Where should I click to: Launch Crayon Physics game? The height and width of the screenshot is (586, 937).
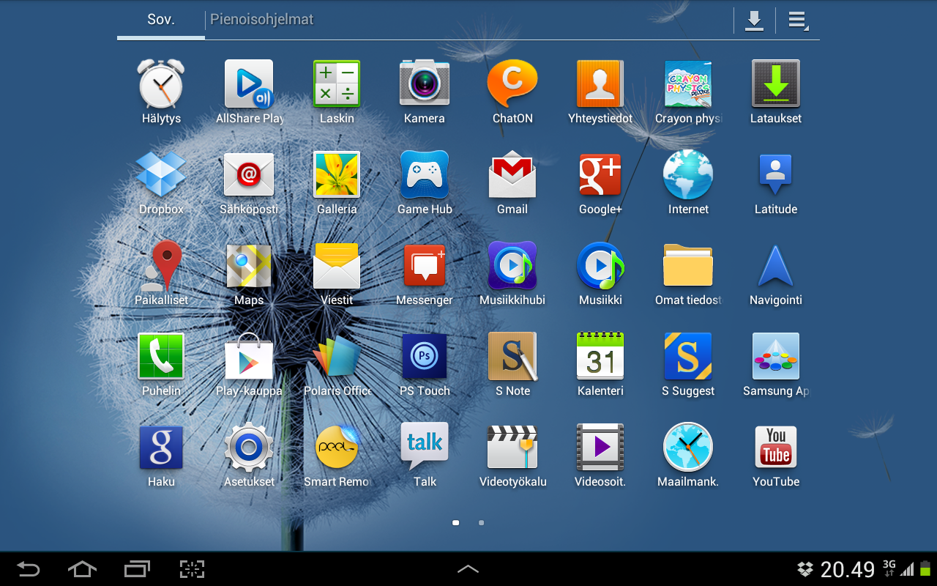click(688, 92)
